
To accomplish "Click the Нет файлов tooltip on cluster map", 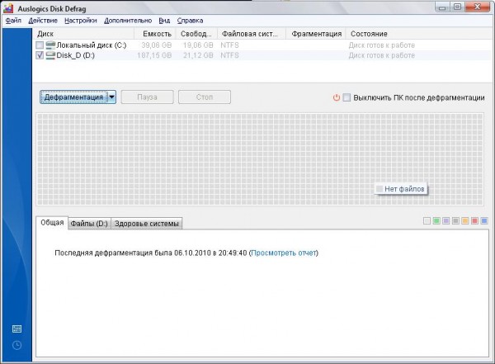I will point(401,189).
